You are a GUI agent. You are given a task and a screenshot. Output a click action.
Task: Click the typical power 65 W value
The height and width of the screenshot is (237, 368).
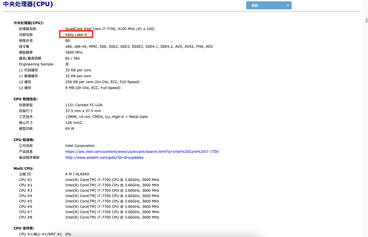(x=70, y=128)
